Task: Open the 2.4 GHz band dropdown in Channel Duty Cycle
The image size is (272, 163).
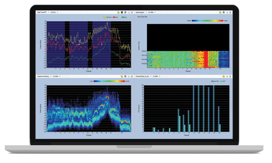Action: click(x=160, y=77)
